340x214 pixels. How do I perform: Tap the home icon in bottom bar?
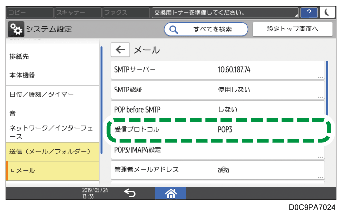(171, 193)
